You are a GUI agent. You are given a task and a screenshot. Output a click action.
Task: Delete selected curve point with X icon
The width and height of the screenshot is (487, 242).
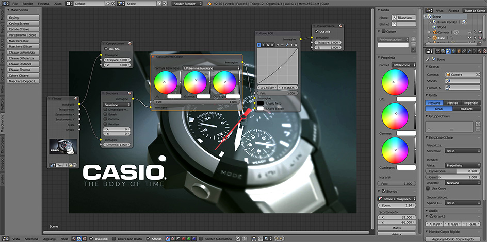[x=296, y=45]
